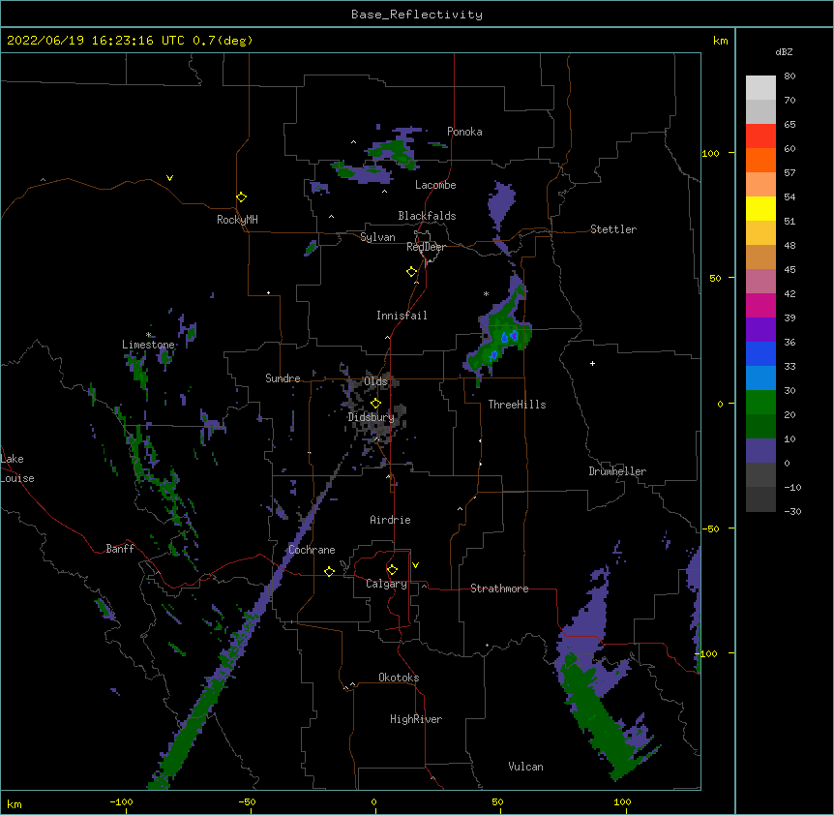Screen dimensions: 834x815
Task: Click the Olds label
Action: click(376, 381)
